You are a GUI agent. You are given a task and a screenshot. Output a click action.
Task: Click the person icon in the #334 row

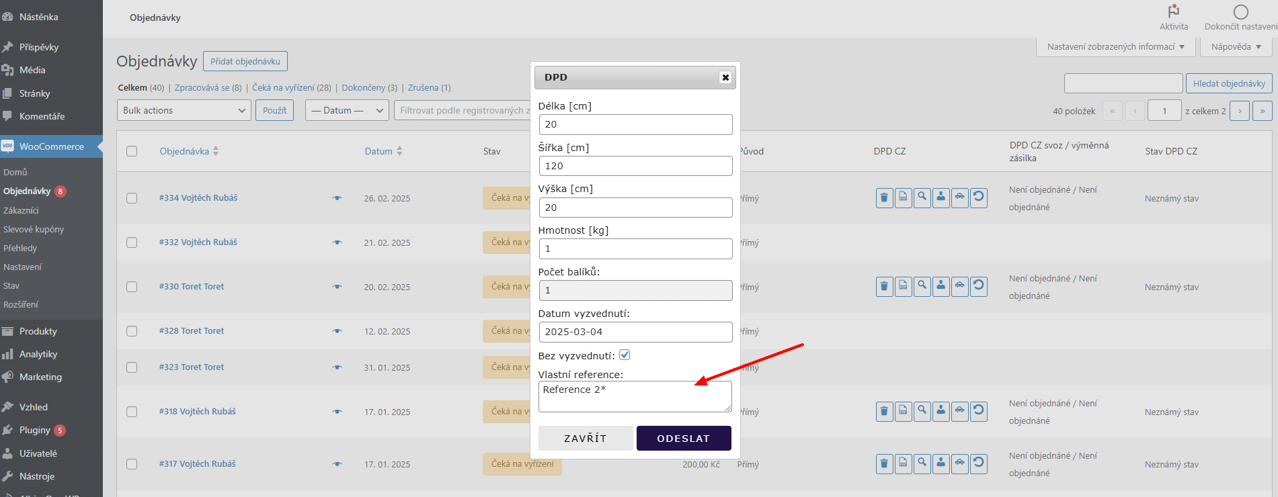941,198
